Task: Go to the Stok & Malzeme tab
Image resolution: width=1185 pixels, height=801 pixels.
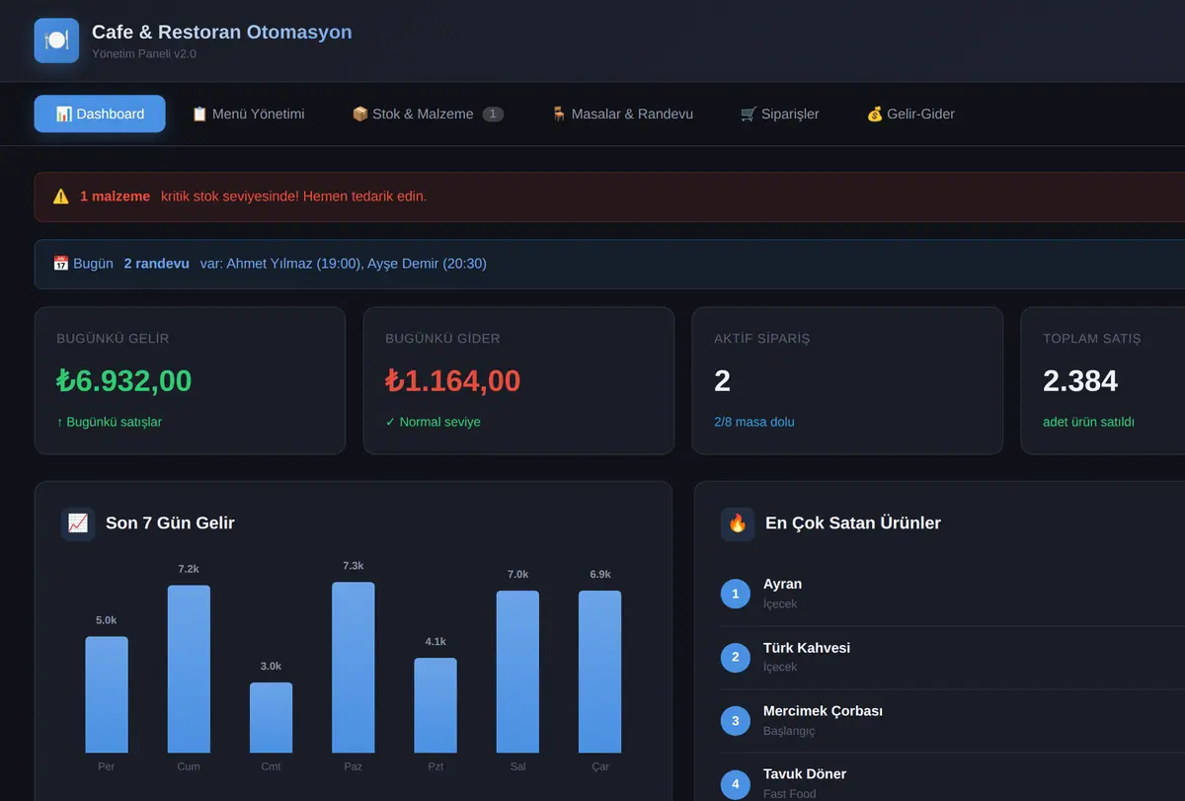Action: point(428,114)
